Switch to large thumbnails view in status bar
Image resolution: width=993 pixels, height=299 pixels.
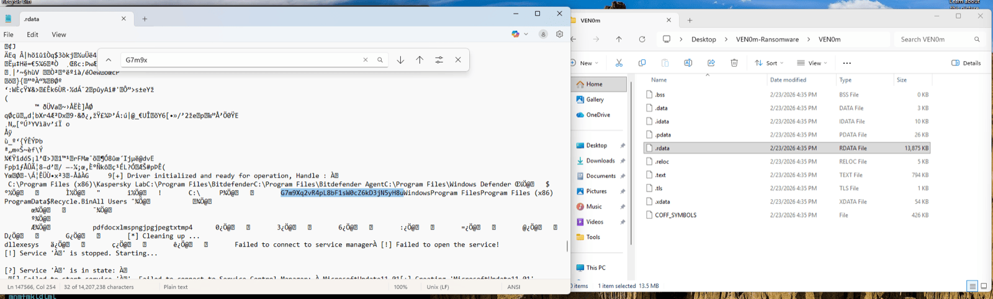click(x=984, y=286)
